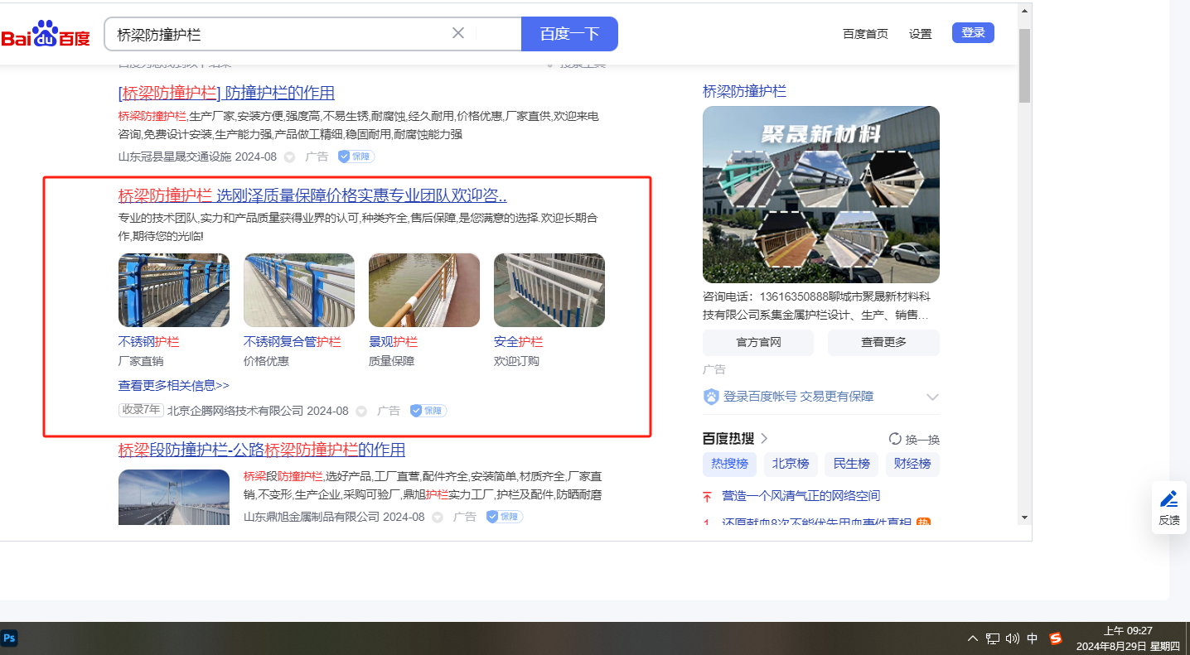The height and width of the screenshot is (655, 1190).
Task: Open the Sogou input method tray icon
Action: coord(1055,638)
